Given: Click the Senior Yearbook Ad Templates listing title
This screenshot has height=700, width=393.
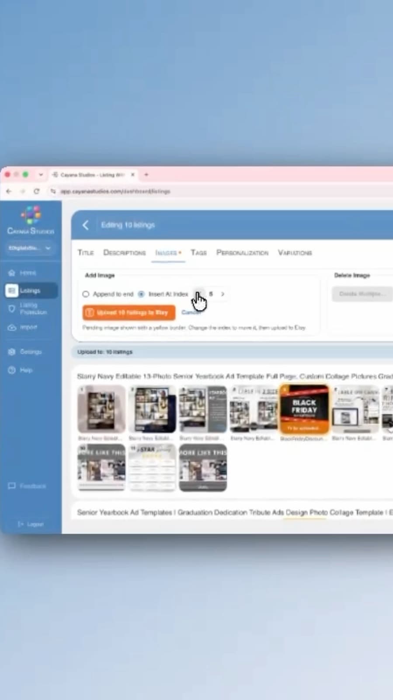Looking at the screenshot, I should [x=235, y=512].
